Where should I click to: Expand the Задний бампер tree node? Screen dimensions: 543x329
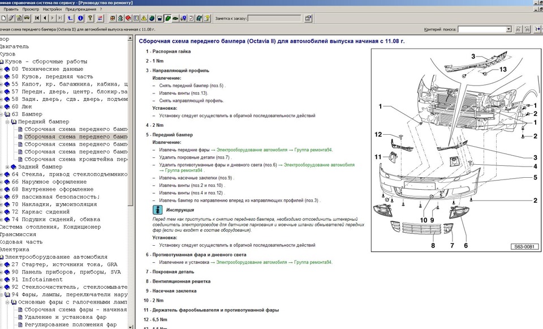coord(7,166)
